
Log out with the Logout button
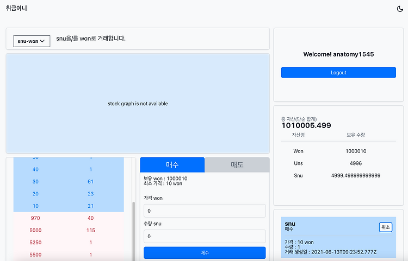pos(338,73)
